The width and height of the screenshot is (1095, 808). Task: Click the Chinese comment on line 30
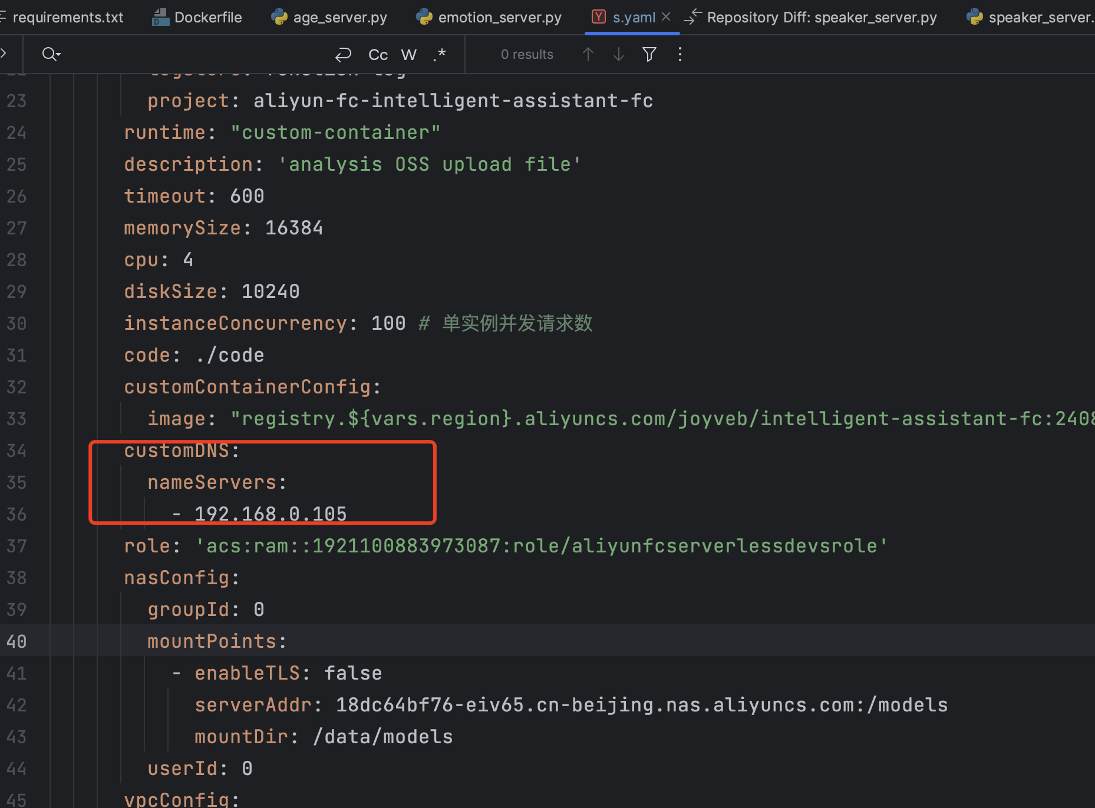506,323
